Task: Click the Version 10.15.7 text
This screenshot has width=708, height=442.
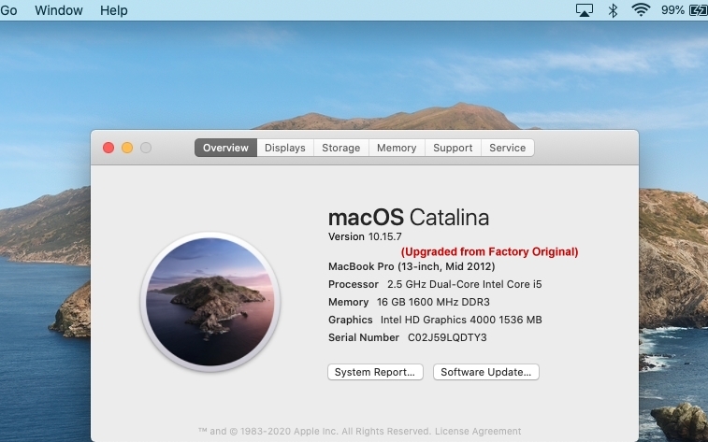Action: tap(365, 236)
